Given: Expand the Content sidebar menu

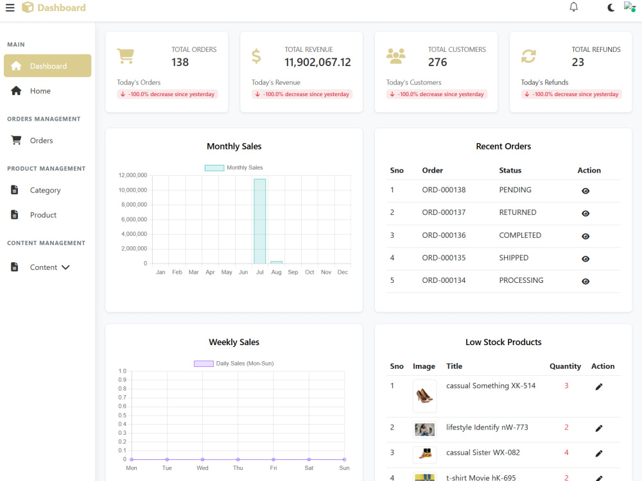Looking at the screenshot, I should [x=48, y=267].
